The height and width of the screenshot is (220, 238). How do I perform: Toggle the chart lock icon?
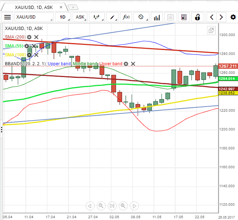coord(197,17)
